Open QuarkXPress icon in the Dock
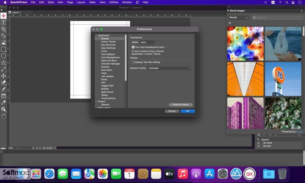The width and height of the screenshot is (305, 183). click(x=250, y=174)
